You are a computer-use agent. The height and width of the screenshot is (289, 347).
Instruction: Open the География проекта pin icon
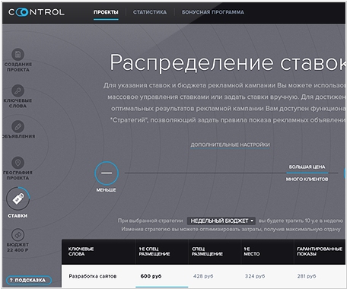[18, 163]
